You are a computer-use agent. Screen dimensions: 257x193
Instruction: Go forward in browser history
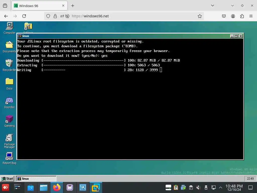point(15,16)
